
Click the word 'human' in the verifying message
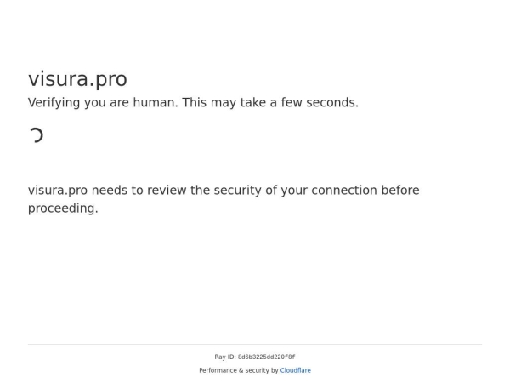point(154,103)
